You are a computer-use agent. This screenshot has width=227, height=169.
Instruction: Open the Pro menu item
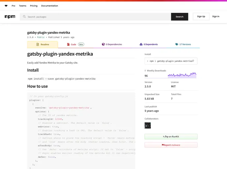coord(14,6)
